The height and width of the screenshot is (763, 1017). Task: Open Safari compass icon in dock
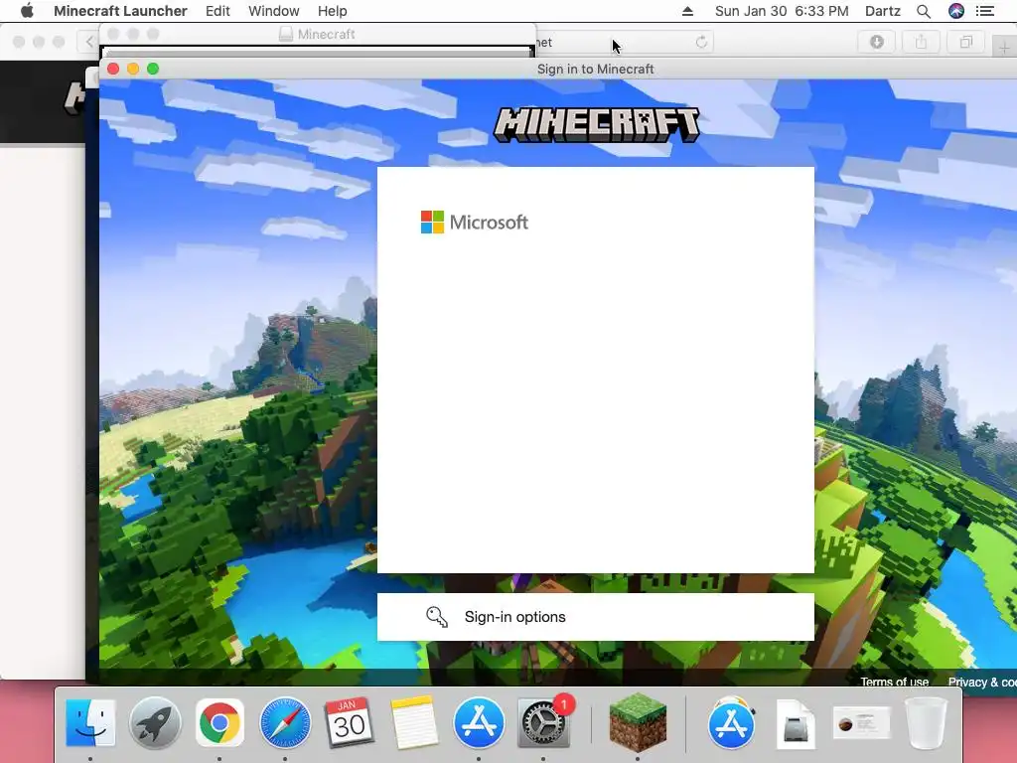(x=284, y=723)
